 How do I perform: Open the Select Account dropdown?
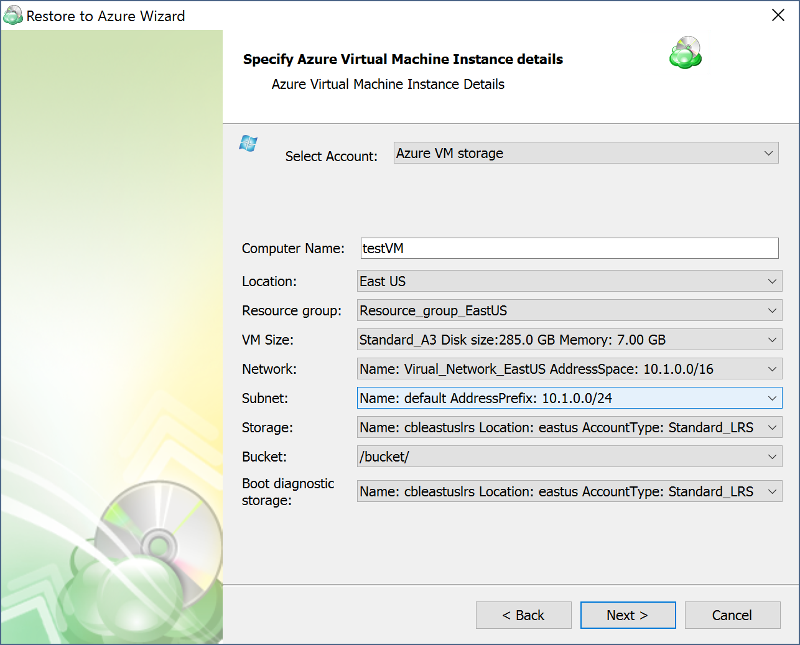(586, 153)
